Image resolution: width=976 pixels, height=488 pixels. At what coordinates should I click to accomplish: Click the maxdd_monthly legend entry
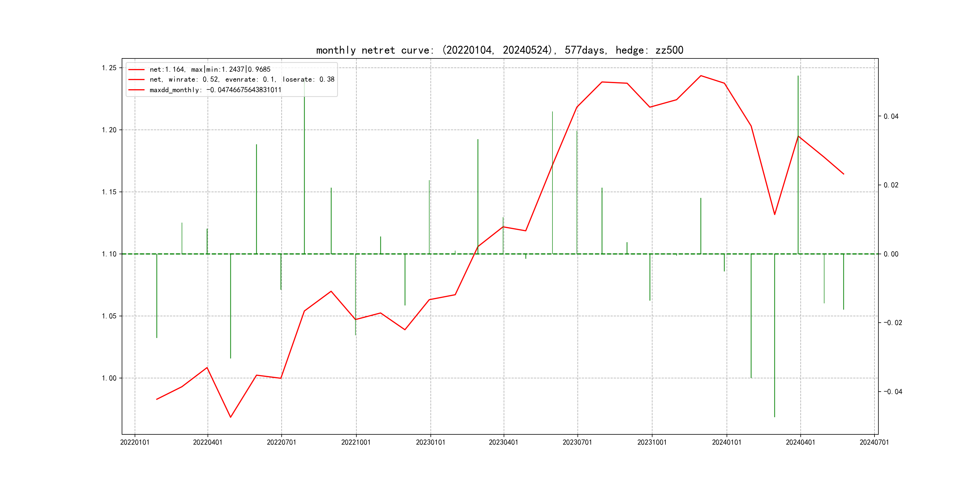215,90
